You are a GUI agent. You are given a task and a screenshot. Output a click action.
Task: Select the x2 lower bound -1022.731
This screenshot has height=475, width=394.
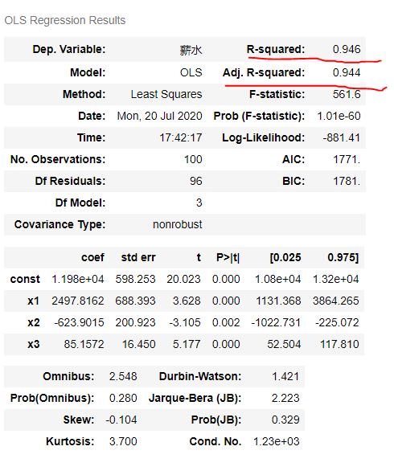coord(276,322)
